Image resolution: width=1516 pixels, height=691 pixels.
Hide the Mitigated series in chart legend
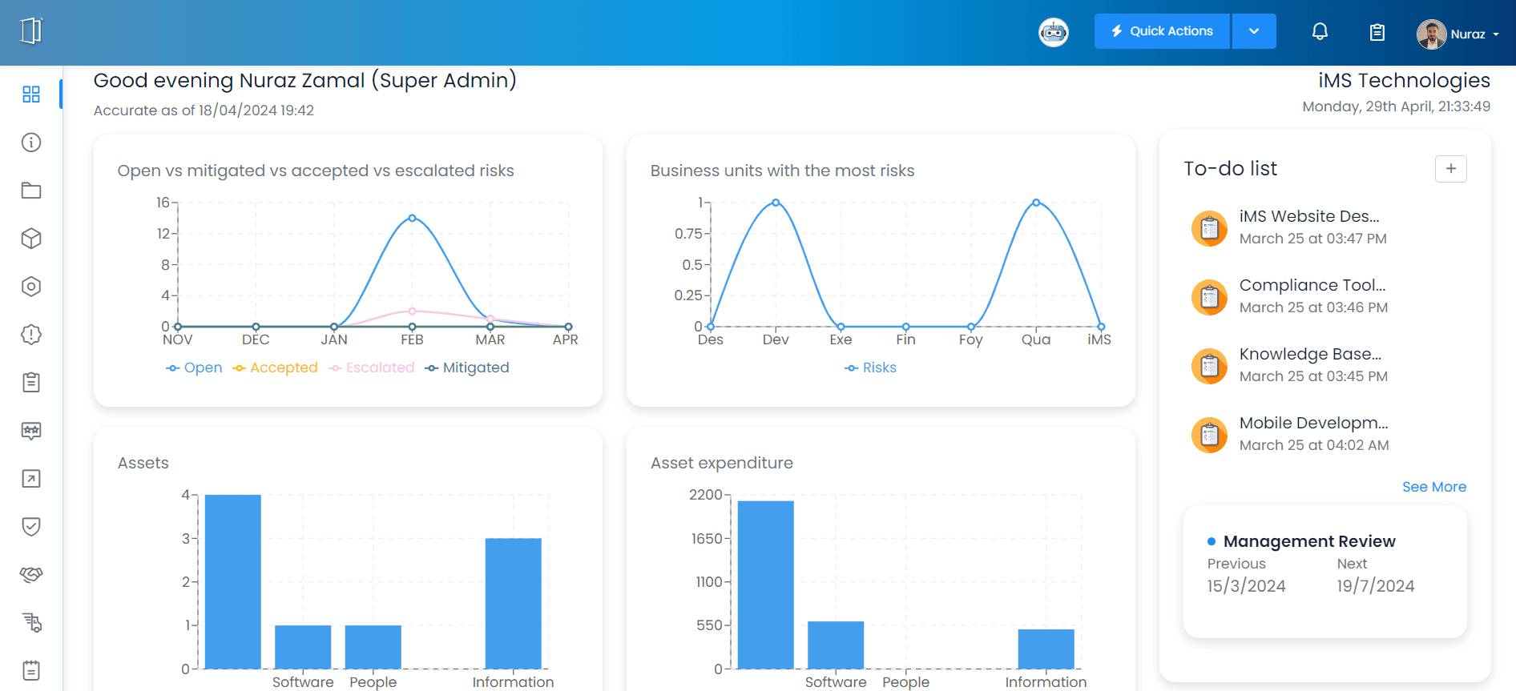coord(467,368)
